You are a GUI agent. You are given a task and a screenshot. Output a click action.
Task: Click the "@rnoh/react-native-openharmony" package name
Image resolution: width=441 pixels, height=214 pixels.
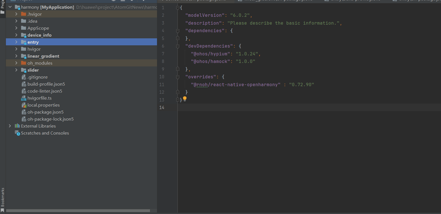point(235,85)
